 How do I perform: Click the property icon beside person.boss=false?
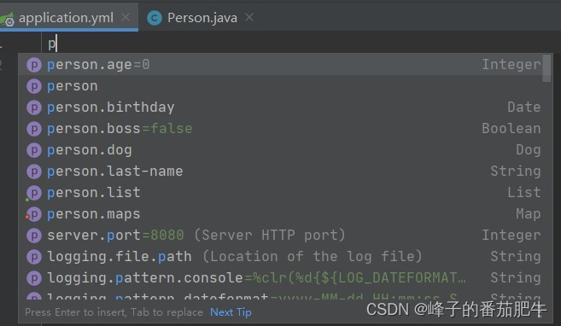pos(34,129)
